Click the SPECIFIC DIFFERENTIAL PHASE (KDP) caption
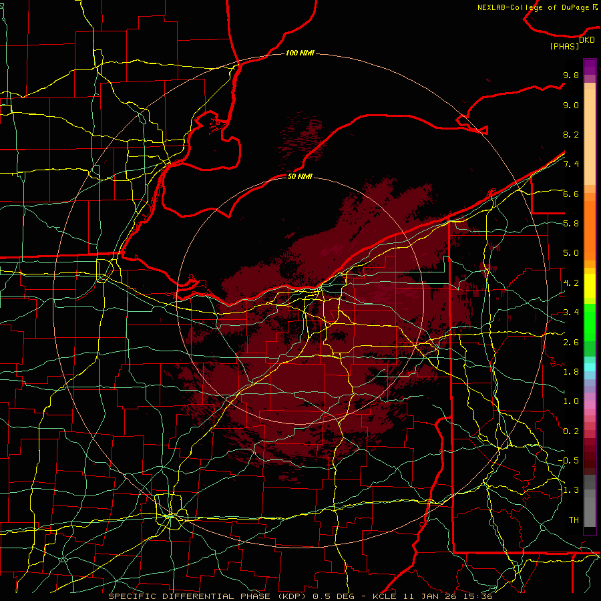The height and width of the screenshot is (601, 601). click(x=208, y=596)
